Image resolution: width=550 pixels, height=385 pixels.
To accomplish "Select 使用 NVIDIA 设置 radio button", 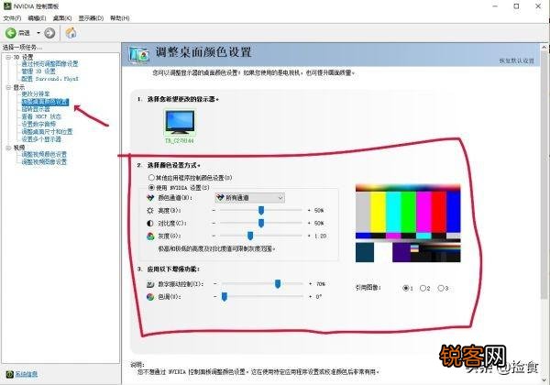I will (151, 188).
